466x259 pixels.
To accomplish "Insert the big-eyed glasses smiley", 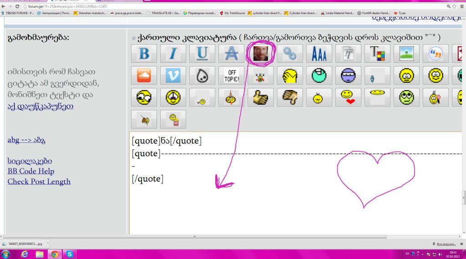I will coord(144,97).
